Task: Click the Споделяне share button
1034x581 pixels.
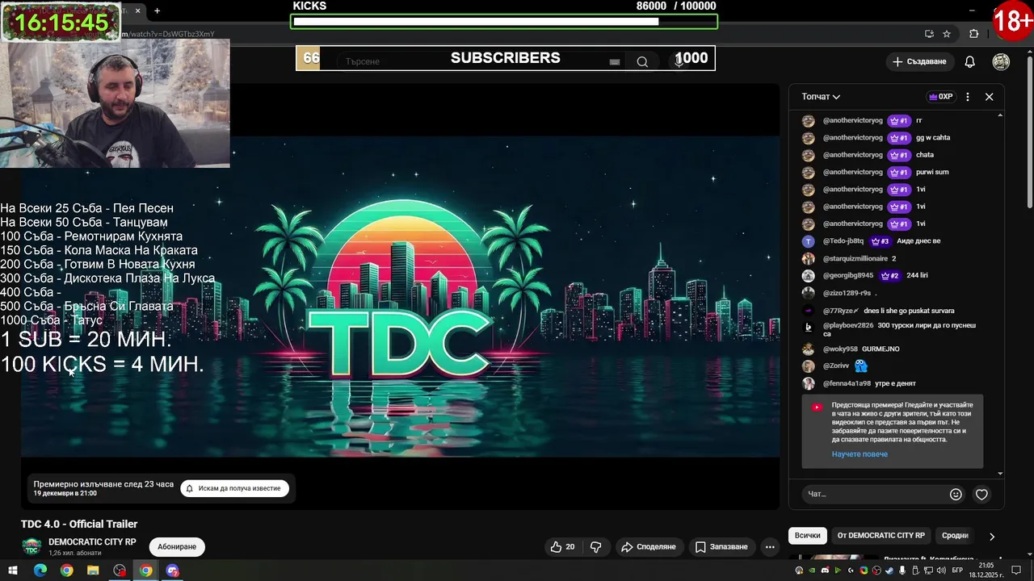Action: 648,546
